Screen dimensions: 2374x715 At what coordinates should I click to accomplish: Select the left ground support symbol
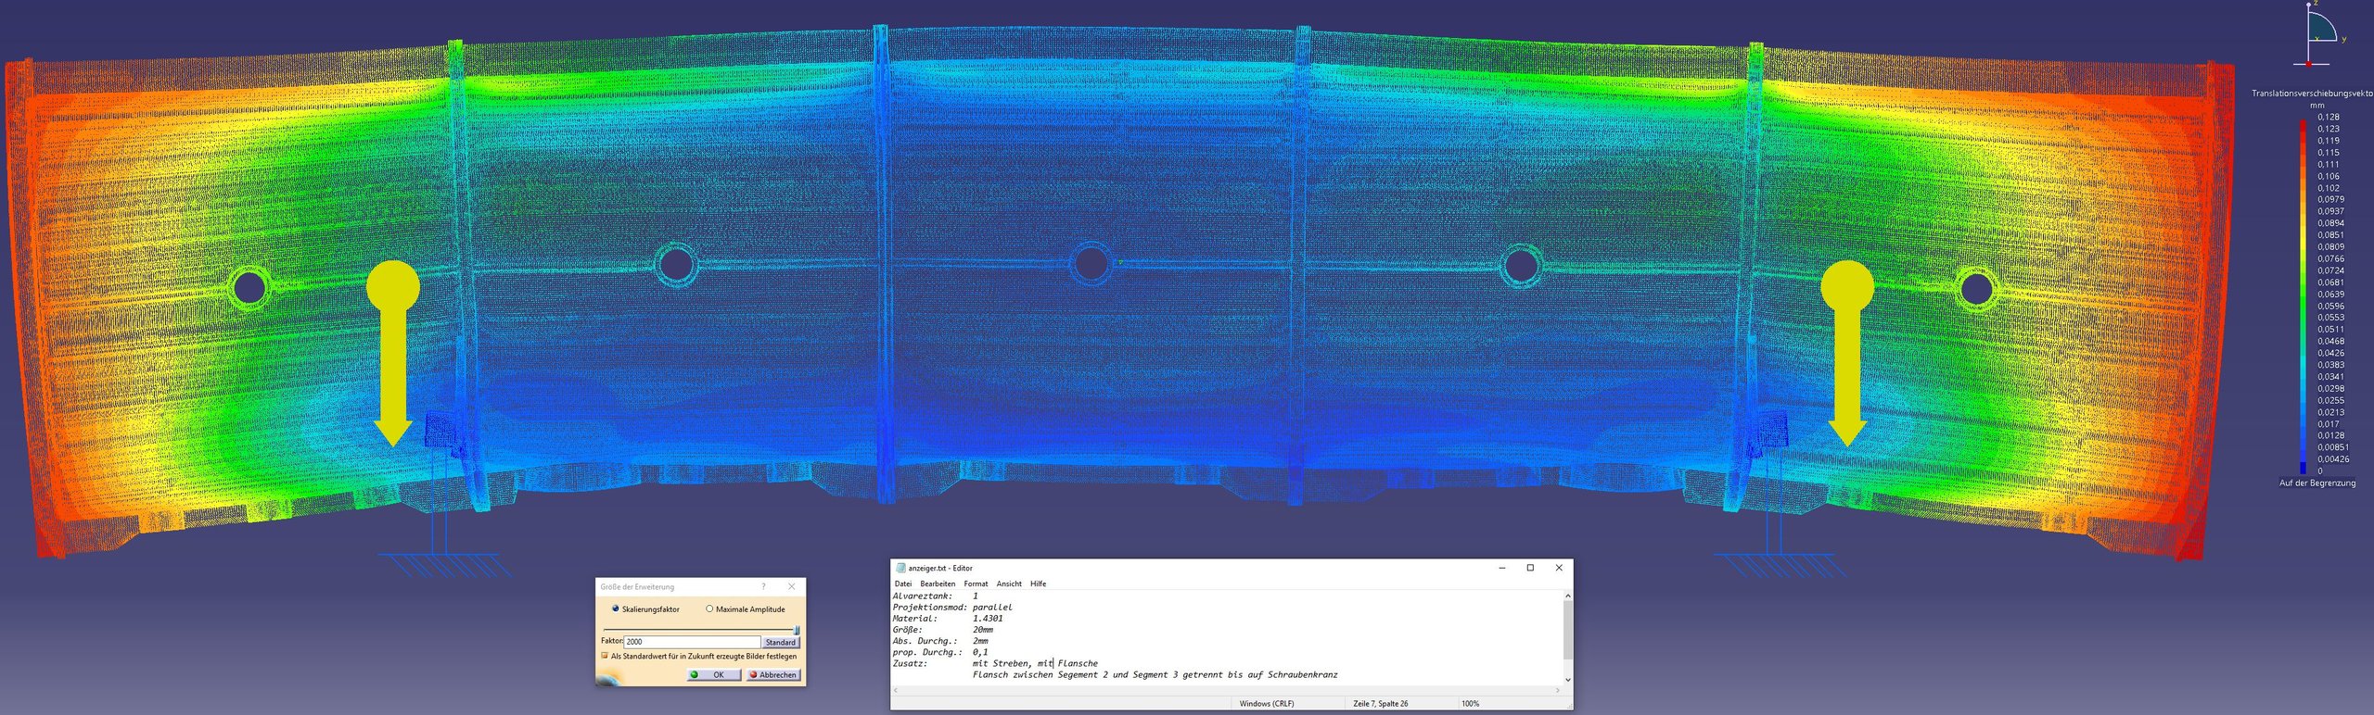click(438, 563)
